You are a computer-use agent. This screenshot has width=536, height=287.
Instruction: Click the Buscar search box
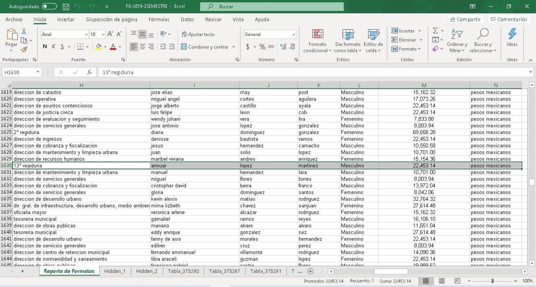coord(272,7)
